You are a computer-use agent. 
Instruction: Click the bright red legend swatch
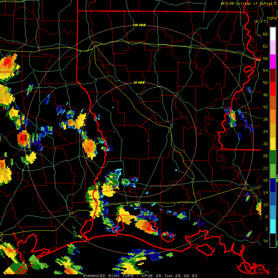(273, 89)
